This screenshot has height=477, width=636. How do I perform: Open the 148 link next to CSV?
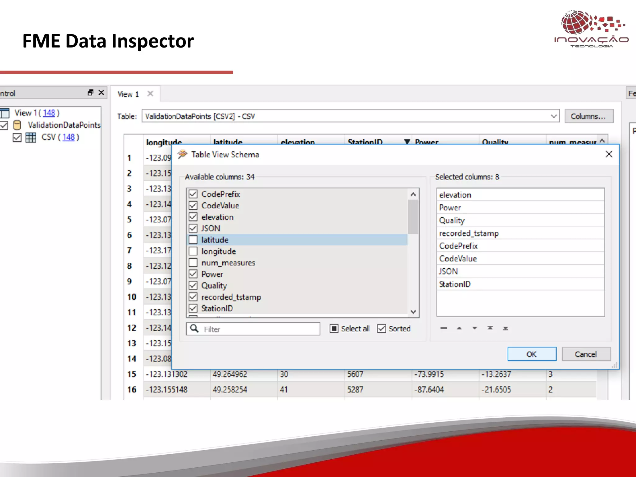(x=69, y=137)
